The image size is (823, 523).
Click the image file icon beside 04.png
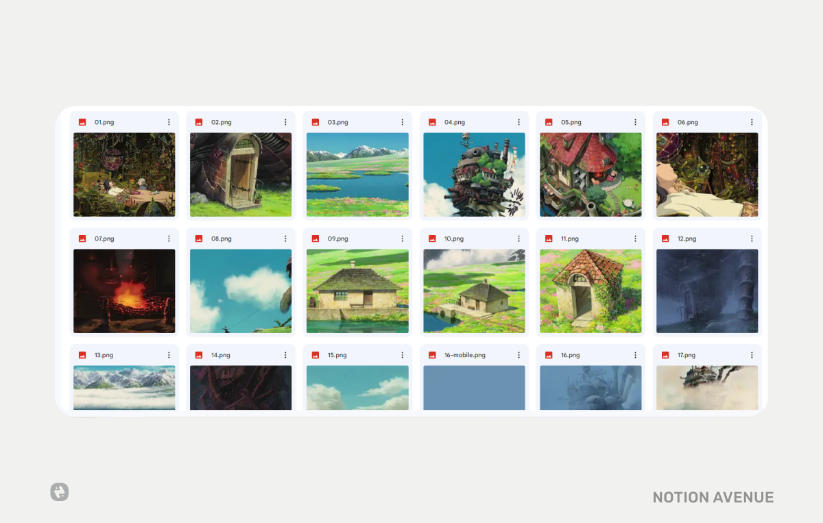[432, 122]
